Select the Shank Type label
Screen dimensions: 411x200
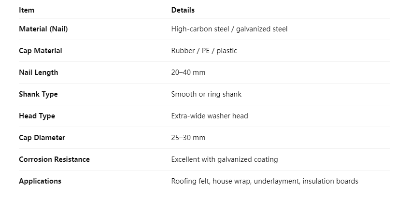click(38, 94)
